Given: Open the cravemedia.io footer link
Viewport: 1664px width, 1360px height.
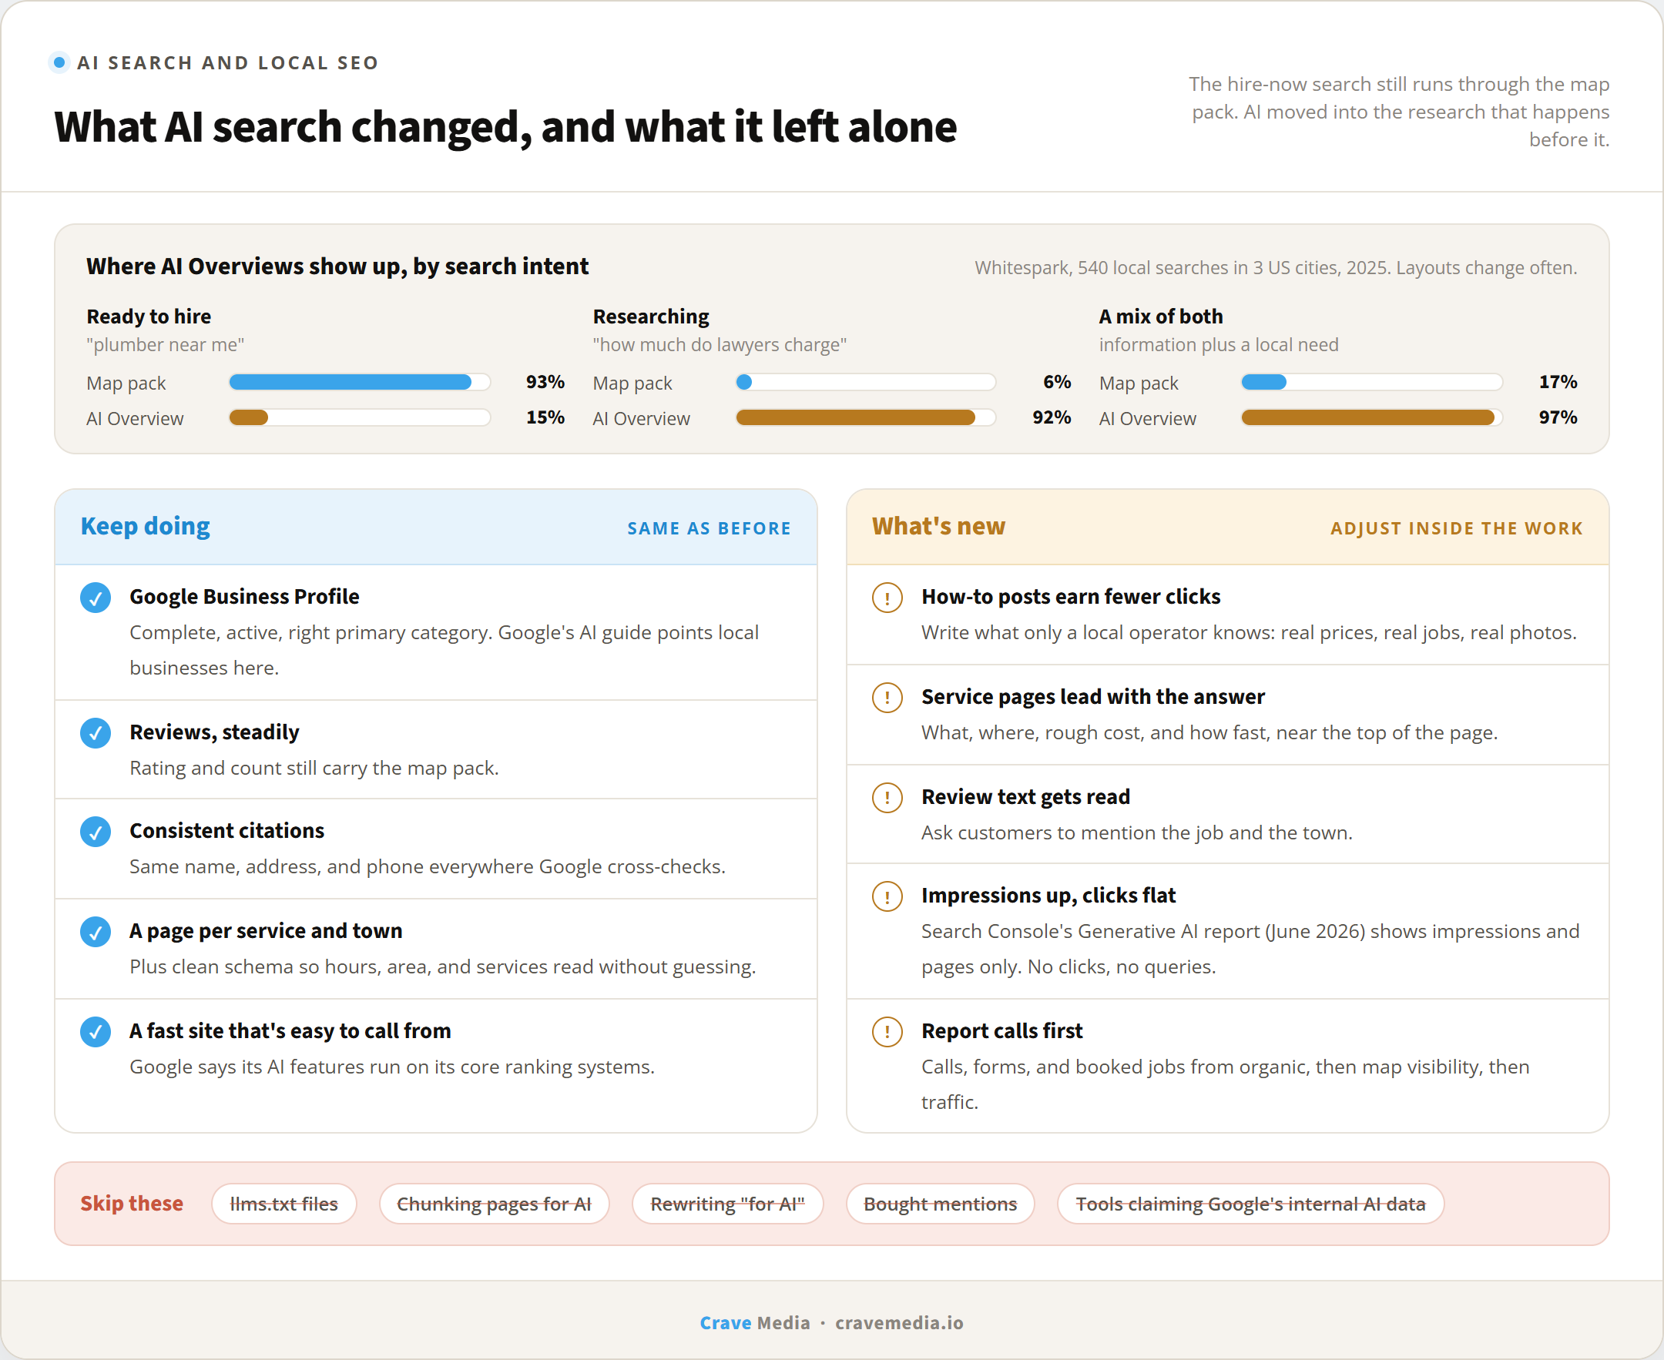Looking at the screenshot, I should [899, 1323].
